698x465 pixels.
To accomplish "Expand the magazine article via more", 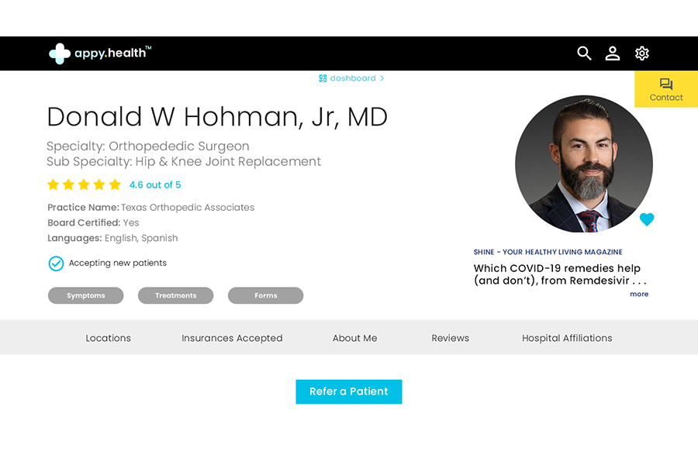I will (x=639, y=294).
